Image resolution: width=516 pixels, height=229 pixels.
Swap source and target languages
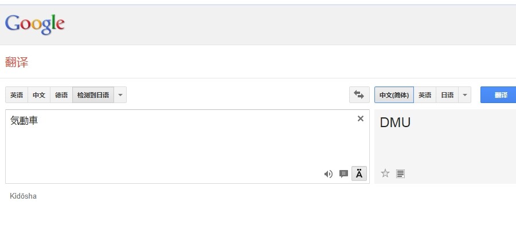pos(359,95)
